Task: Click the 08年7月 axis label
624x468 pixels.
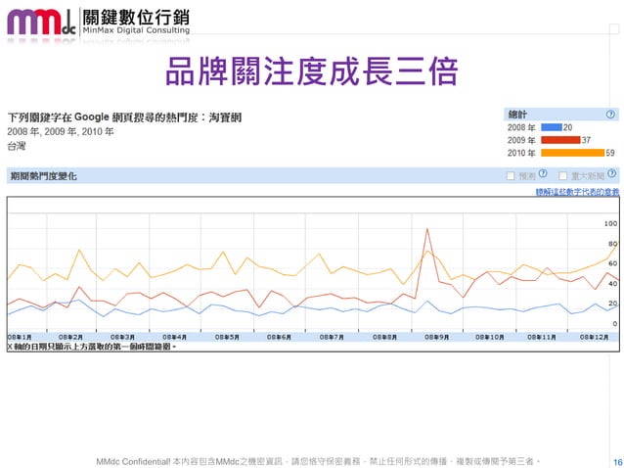Action: (332, 338)
